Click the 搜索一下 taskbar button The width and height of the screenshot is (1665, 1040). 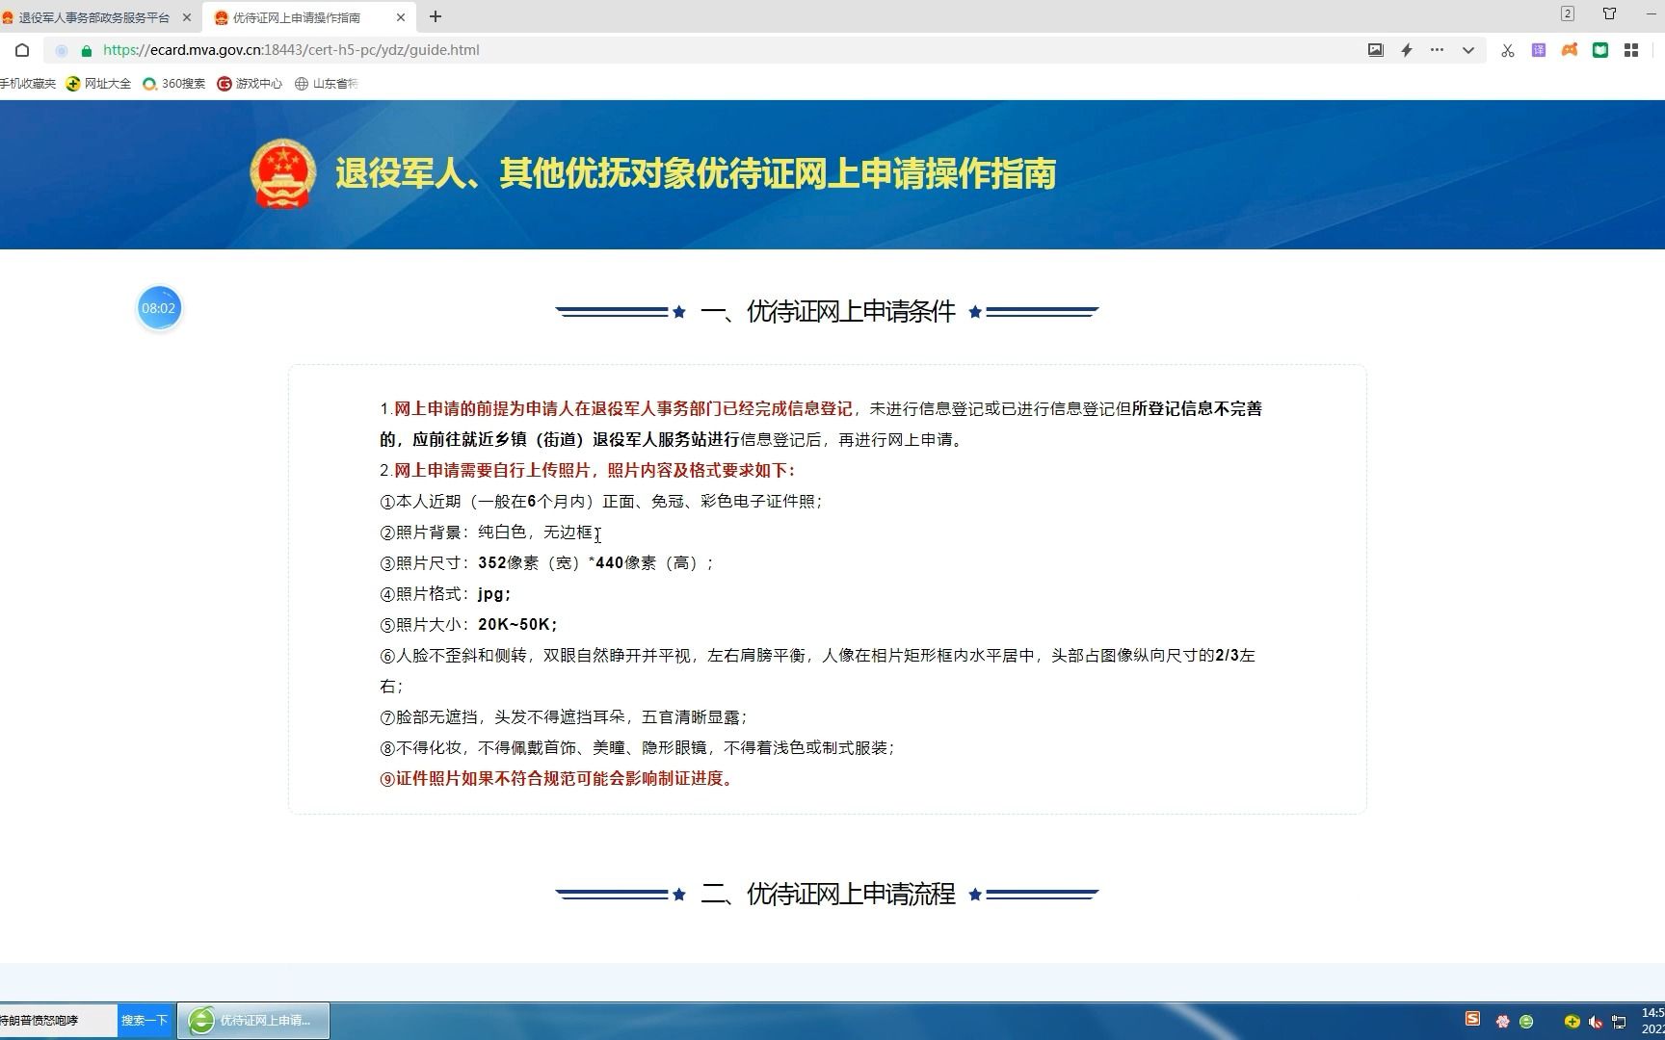coord(145,1020)
